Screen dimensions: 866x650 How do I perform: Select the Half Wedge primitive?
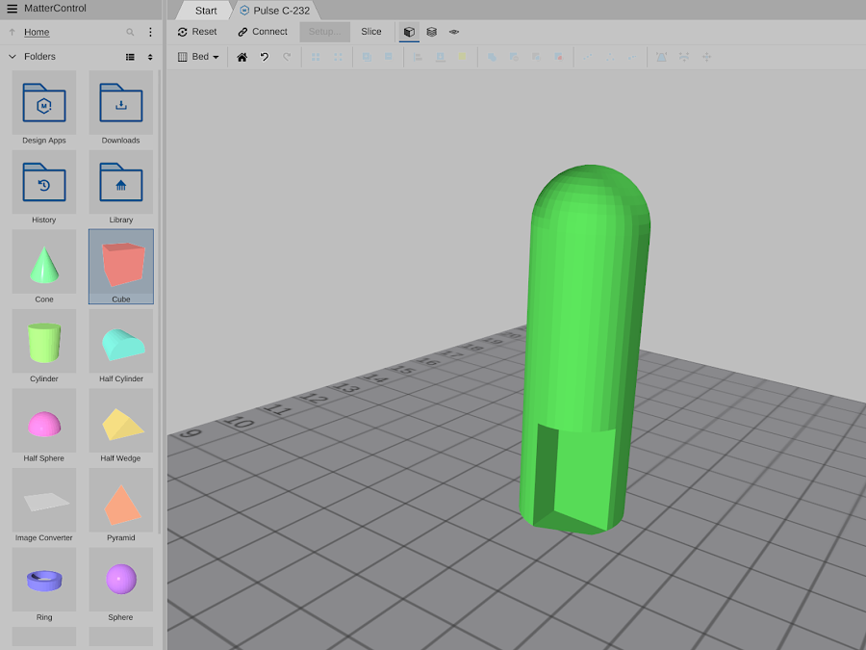click(121, 427)
